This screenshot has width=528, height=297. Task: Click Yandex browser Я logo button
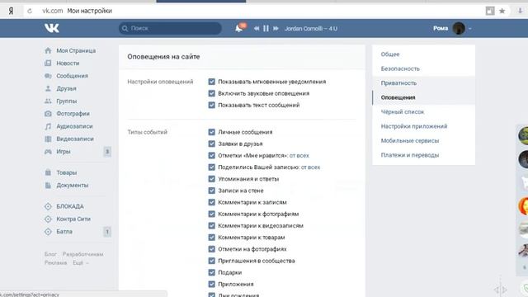11,11
